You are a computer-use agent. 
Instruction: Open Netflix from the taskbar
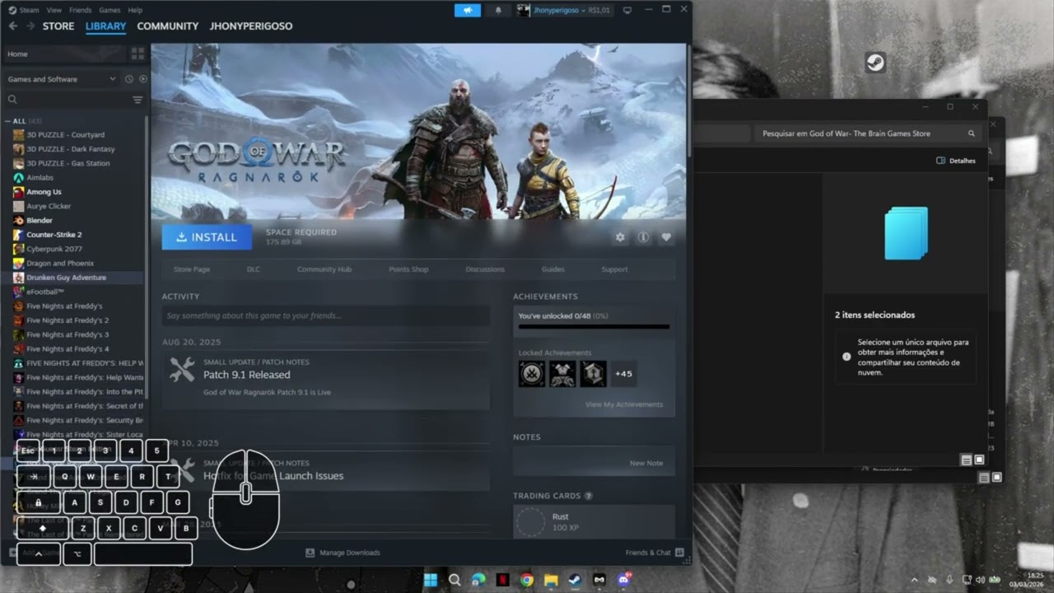(x=502, y=580)
